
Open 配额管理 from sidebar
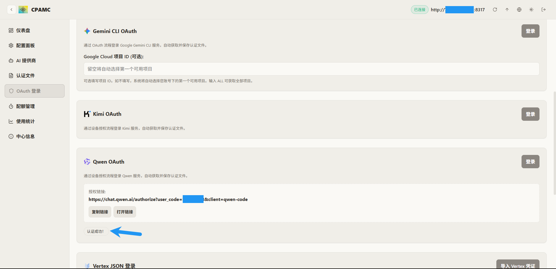(x=25, y=106)
